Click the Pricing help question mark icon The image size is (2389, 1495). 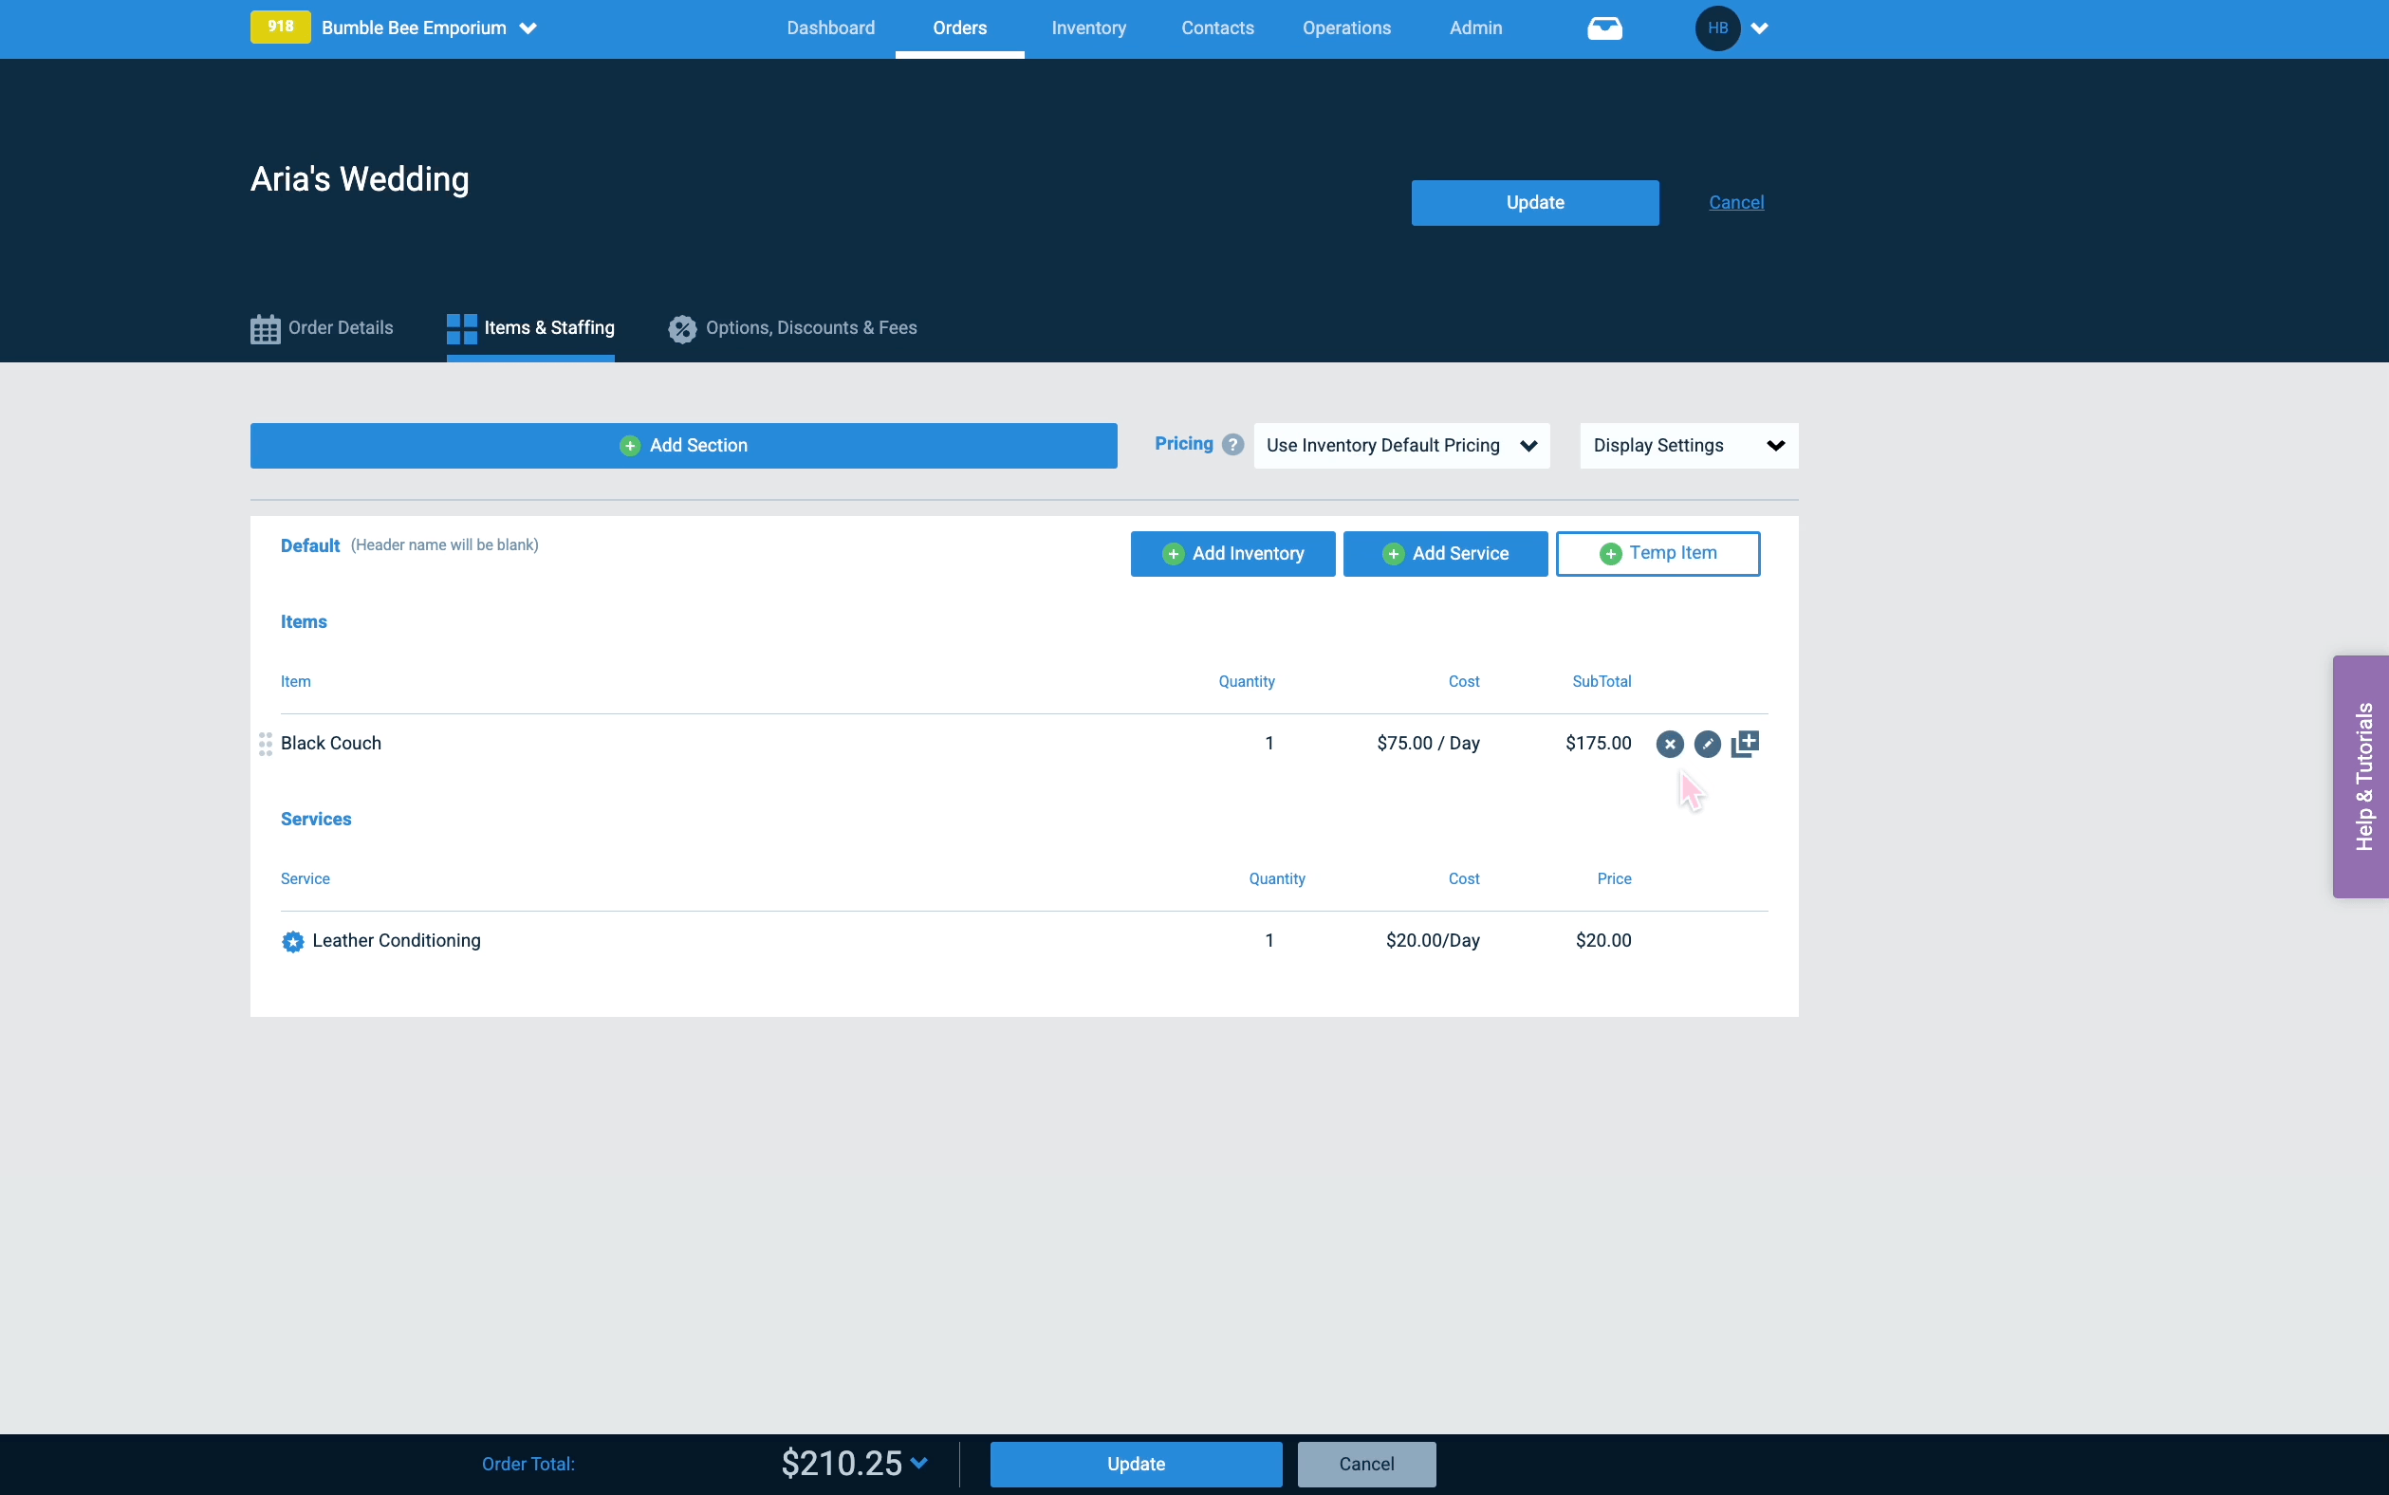coord(1232,444)
